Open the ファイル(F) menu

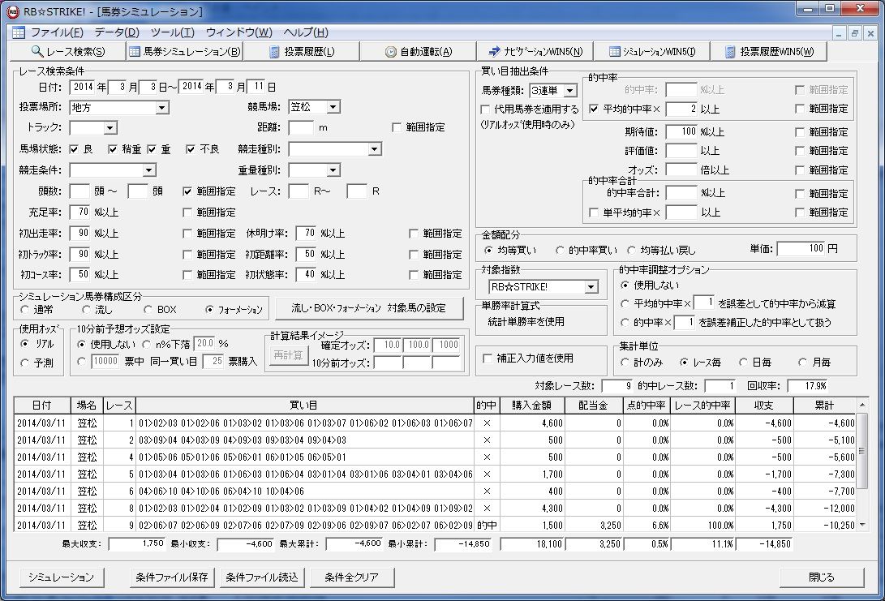click(x=57, y=32)
